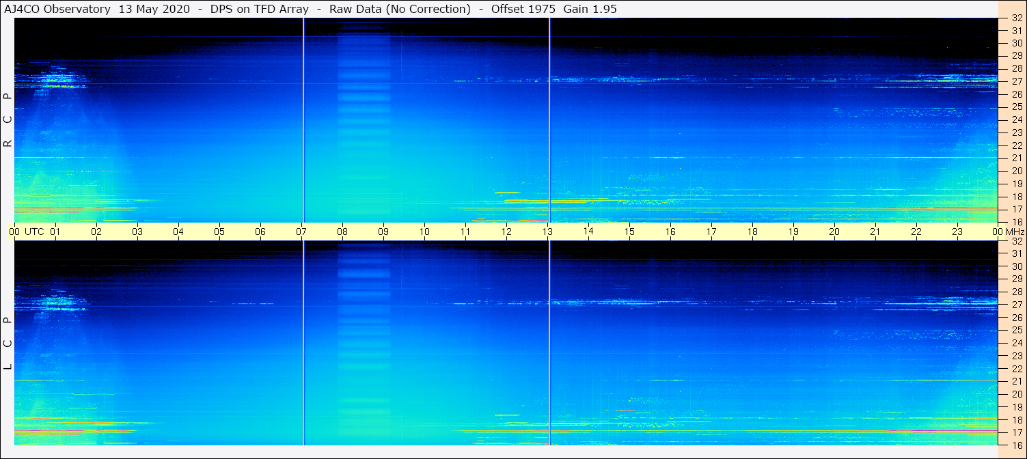This screenshot has width=1027, height=459.
Task: Click the 'AJ4CO Observatory' title text
Action: click(x=57, y=9)
